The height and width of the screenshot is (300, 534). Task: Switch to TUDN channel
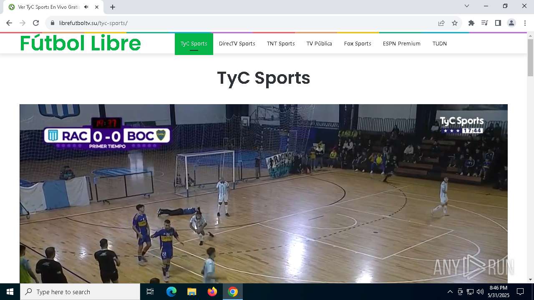click(440, 44)
